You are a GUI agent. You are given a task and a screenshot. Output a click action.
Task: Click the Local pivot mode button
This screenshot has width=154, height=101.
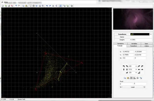tap(133, 87)
